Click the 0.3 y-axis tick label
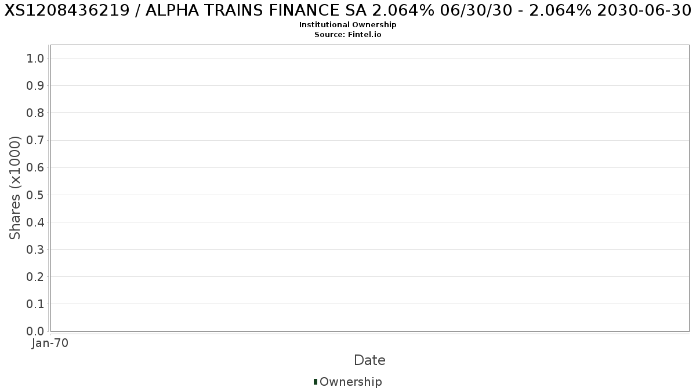Screen dimensions: 696x391 (x=35, y=250)
